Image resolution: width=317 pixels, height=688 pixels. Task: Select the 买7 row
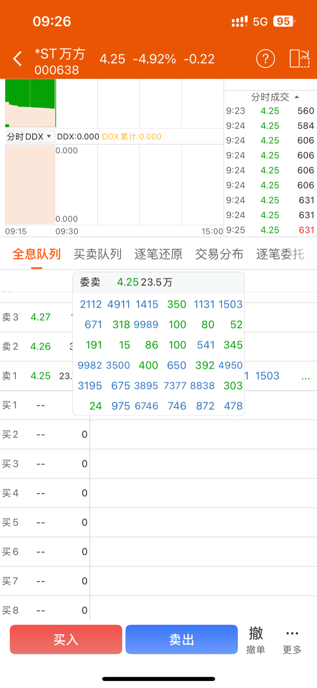click(x=158, y=581)
